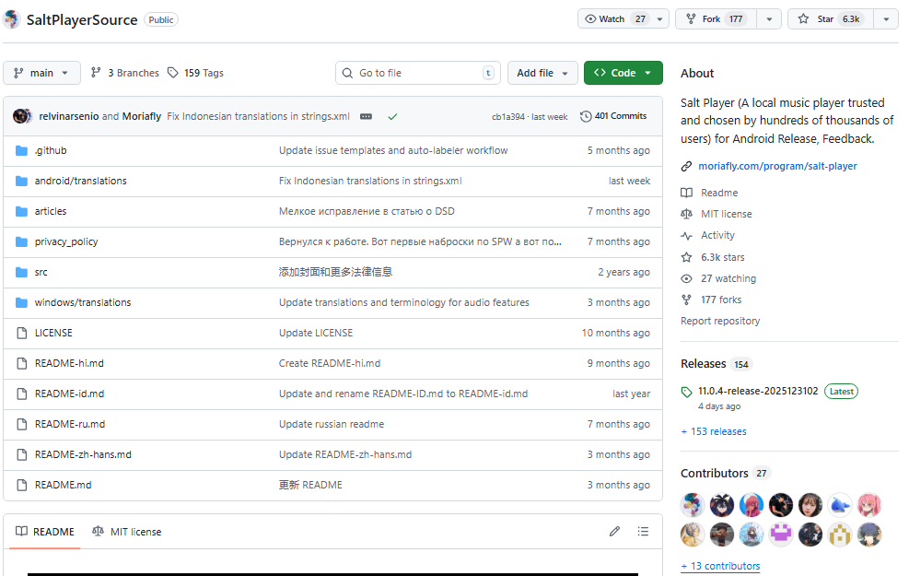Open commit cb1a394 hash link
The height and width of the screenshot is (576, 909).
pyautogui.click(x=507, y=117)
